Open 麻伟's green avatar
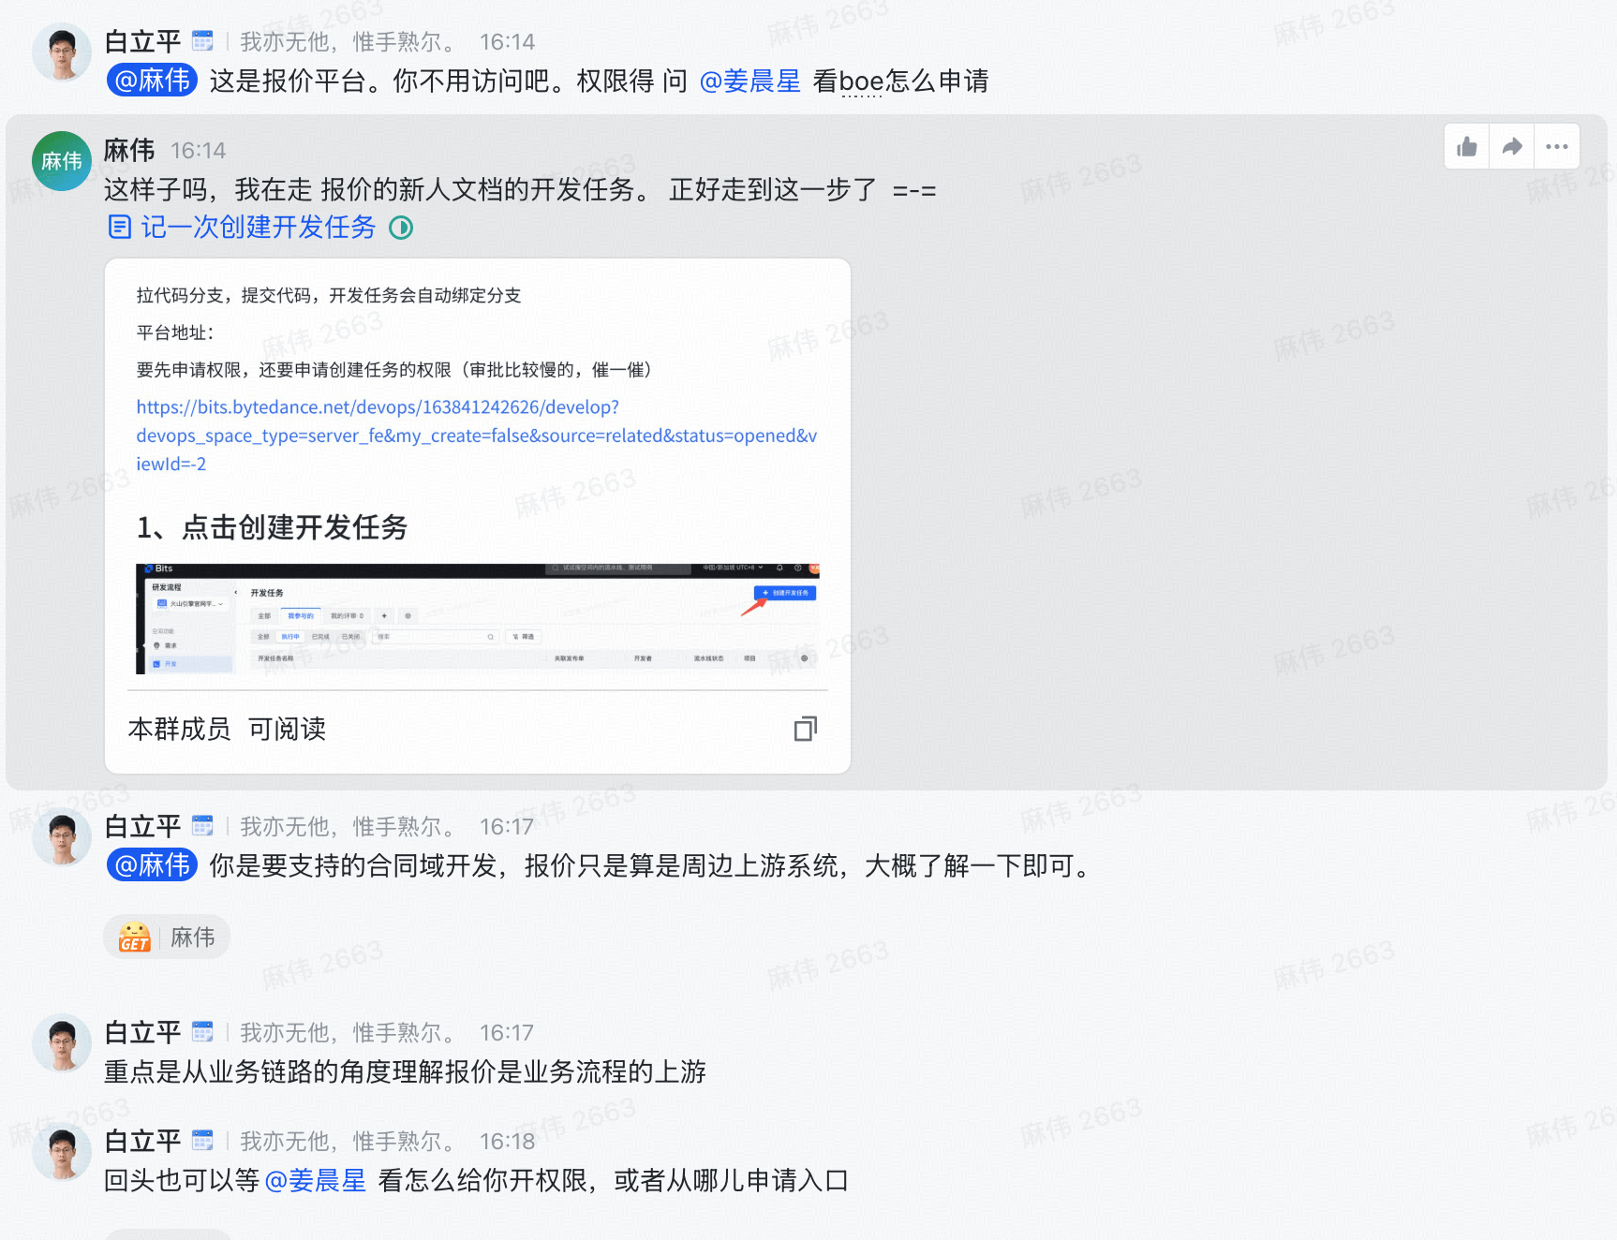 (x=62, y=161)
